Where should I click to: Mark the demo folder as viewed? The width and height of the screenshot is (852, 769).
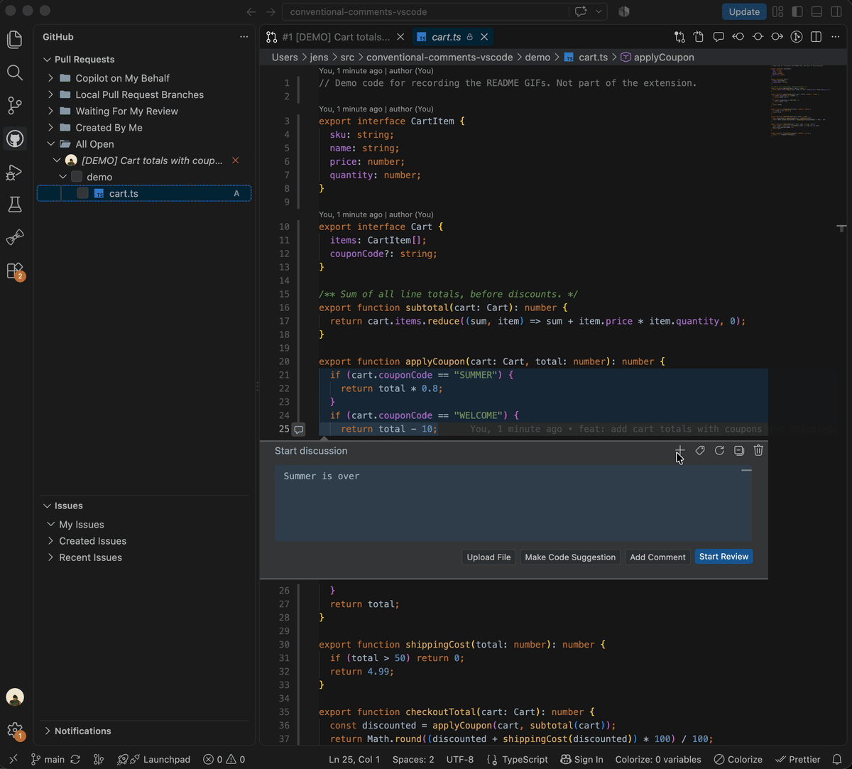point(77,177)
